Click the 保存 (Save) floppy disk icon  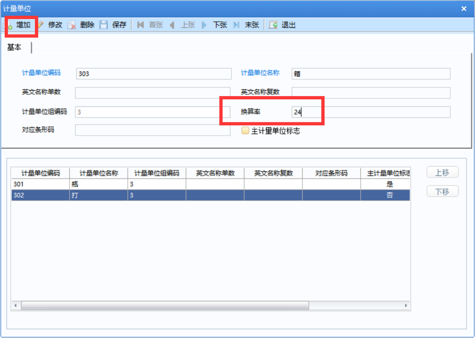click(104, 25)
